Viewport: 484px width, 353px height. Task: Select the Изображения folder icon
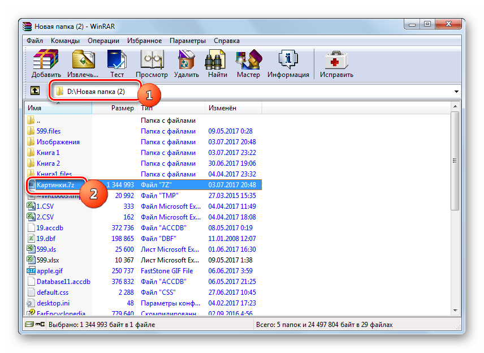[31, 142]
